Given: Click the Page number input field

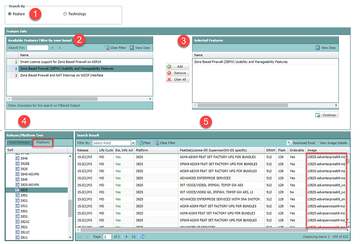Looking at the screenshot, I should click(107, 237).
